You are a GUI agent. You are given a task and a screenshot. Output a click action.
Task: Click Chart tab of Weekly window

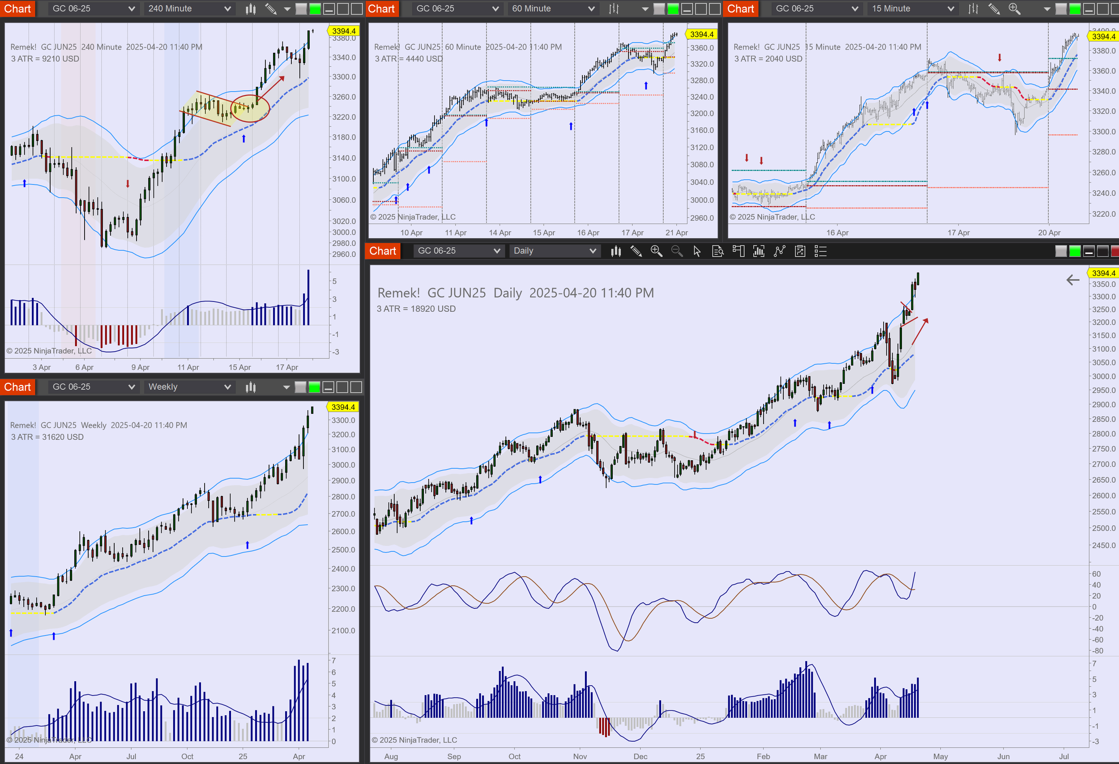[x=17, y=387]
